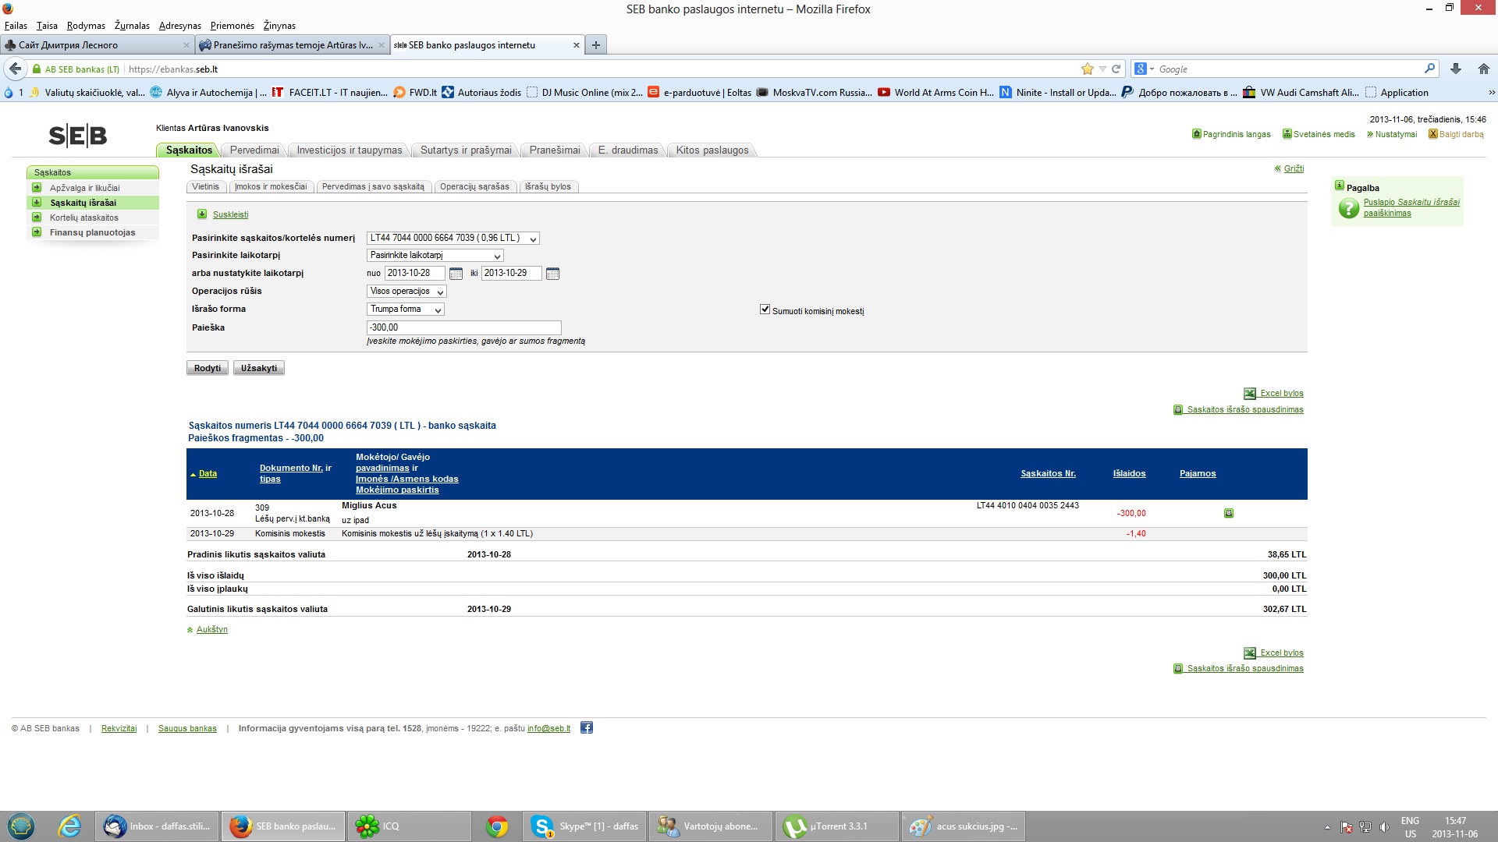Open Chrome from the taskbar

pos(497,826)
